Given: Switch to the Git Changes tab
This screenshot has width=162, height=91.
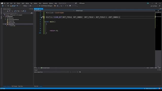Looking at the screenshot, I should (x=14, y=86).
